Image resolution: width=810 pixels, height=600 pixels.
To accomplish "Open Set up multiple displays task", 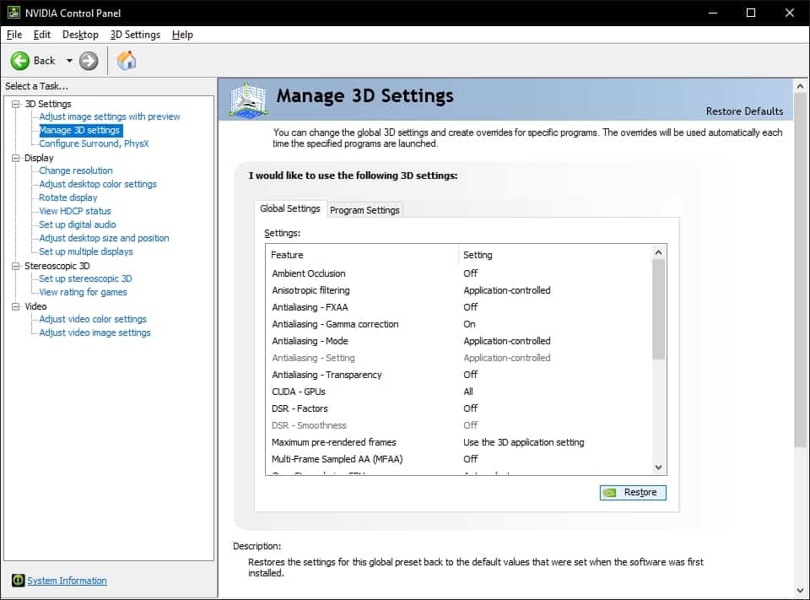I will (x=86, y=251).
